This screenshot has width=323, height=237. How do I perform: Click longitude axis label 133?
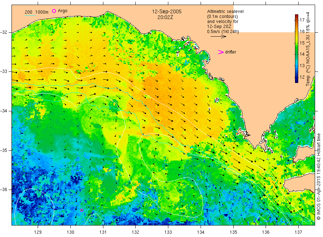point(168,232)
